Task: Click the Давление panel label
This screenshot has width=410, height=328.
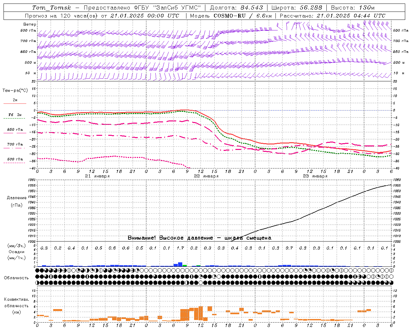Action: click(x=17, y=198)
